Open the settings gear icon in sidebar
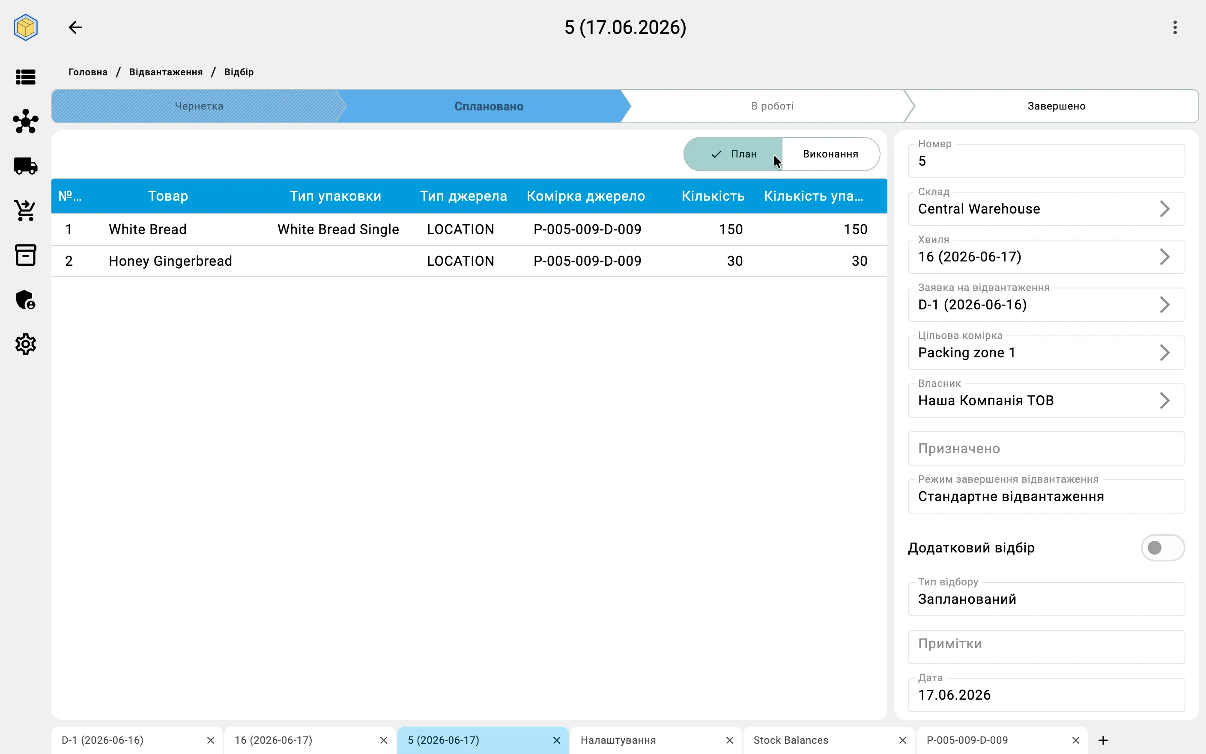 point(25,344)
